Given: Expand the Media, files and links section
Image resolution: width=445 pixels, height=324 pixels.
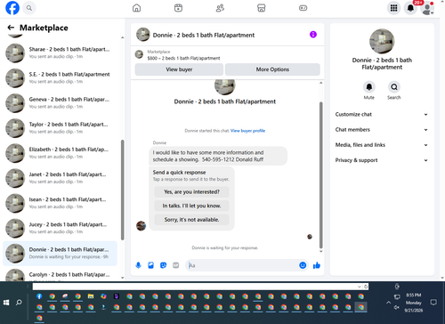Looking at the screenshot, I should point(382,145).
